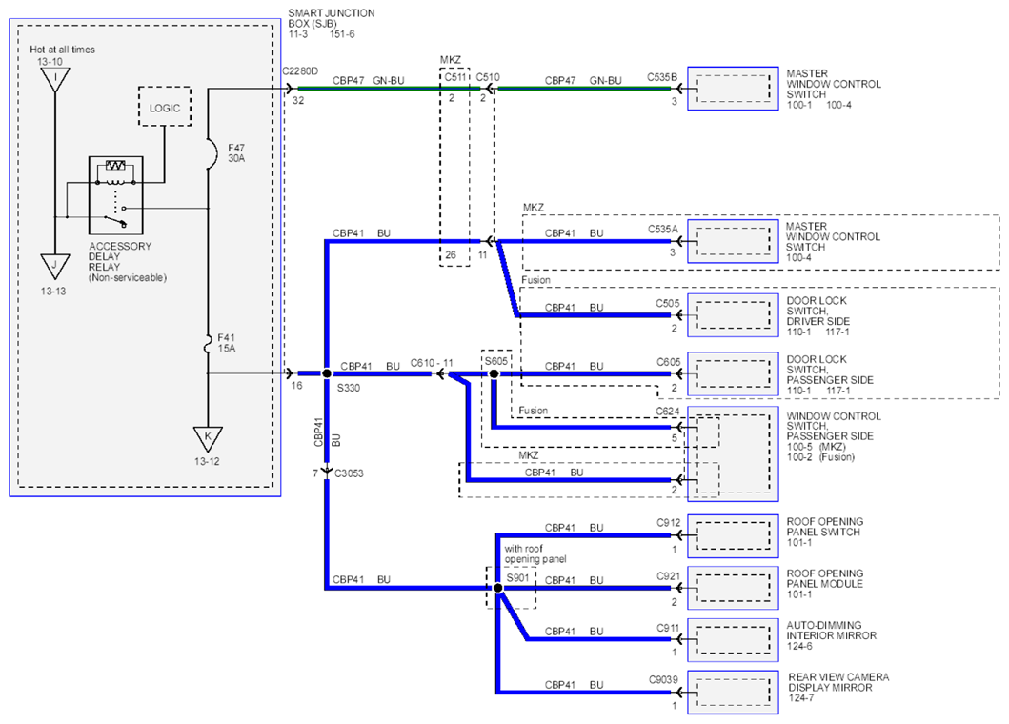This screenshot has width=1009, height=724.
Task: Click the triangle connector labeled J
Action: click(54, 266)
